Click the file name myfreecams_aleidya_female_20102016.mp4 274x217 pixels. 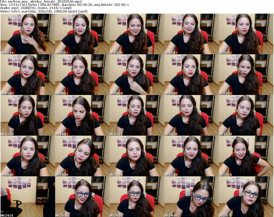click(x=45, y=2)
